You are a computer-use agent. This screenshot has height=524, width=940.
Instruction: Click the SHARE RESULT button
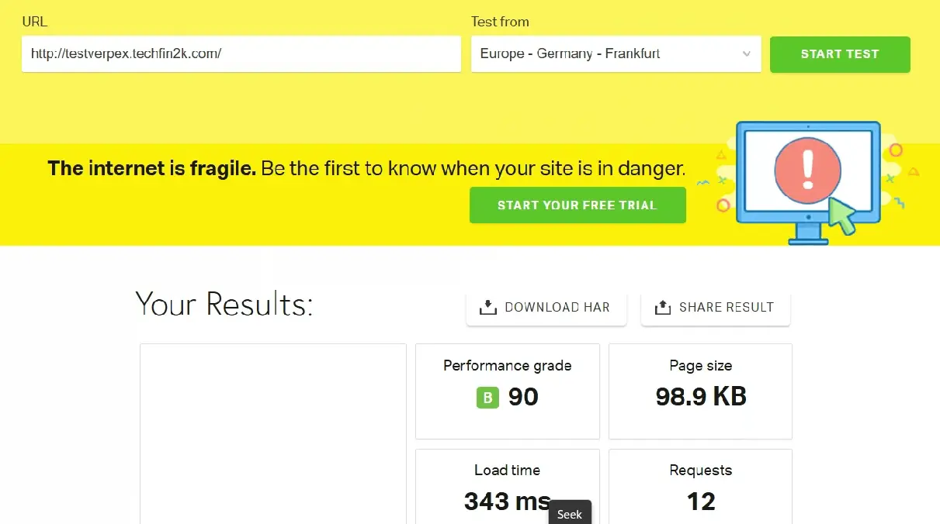(716, 308)
